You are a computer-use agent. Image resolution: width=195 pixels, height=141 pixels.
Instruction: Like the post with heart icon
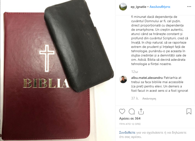point(122,111)
